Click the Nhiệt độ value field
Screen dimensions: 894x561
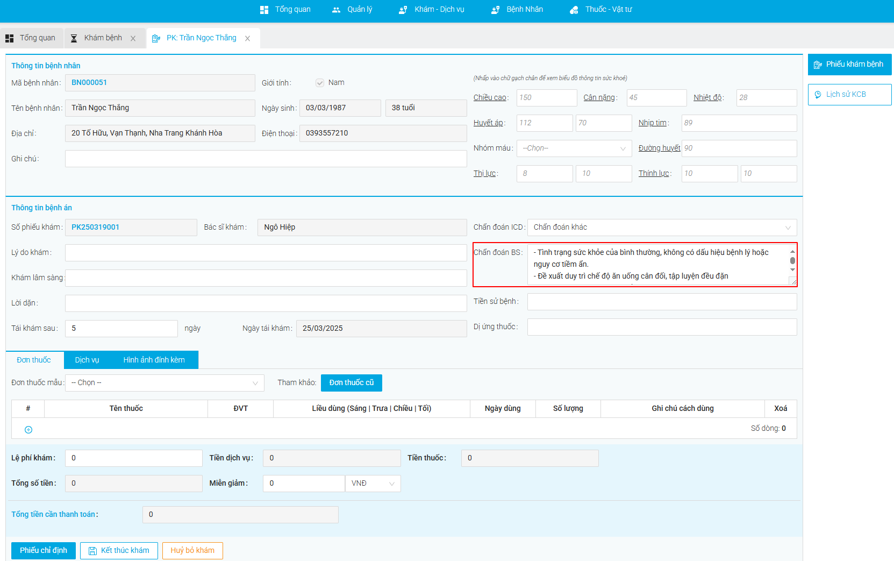767,98
